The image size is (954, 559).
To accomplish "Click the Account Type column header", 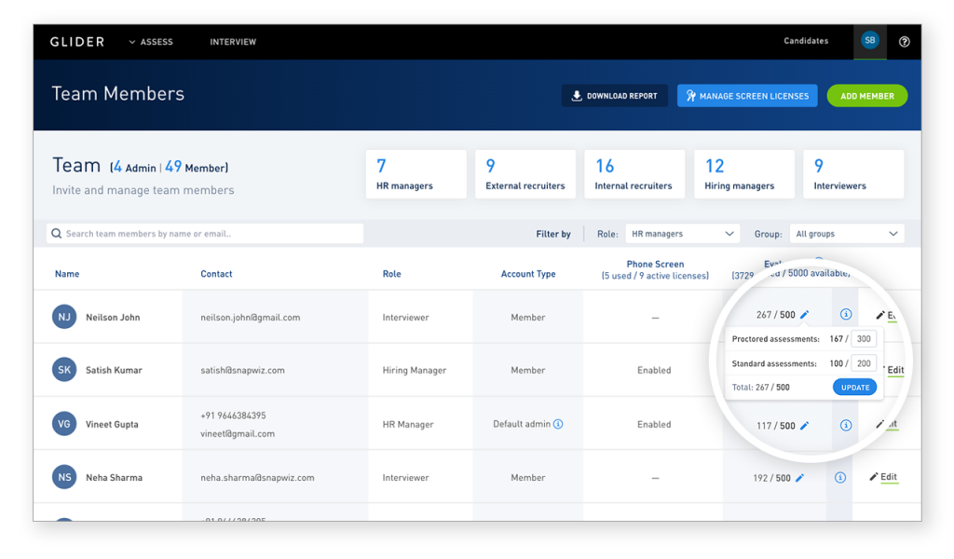I will (528, 274).
